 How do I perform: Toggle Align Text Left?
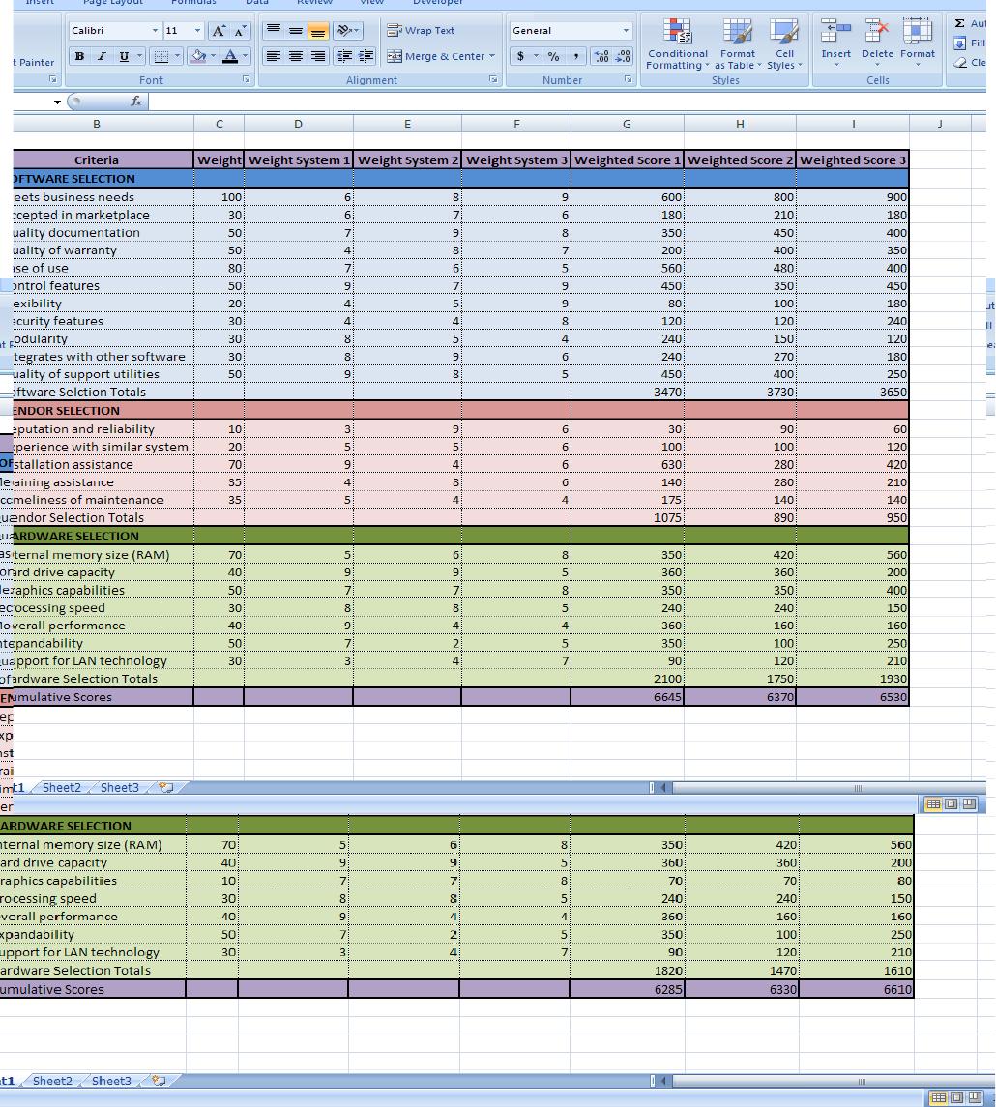274,56
